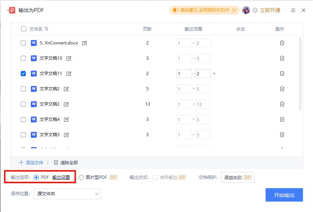This screenshot has width=313, height=212.
Task: Click user avatar icon at top
Action: click(x=246, y=10)
